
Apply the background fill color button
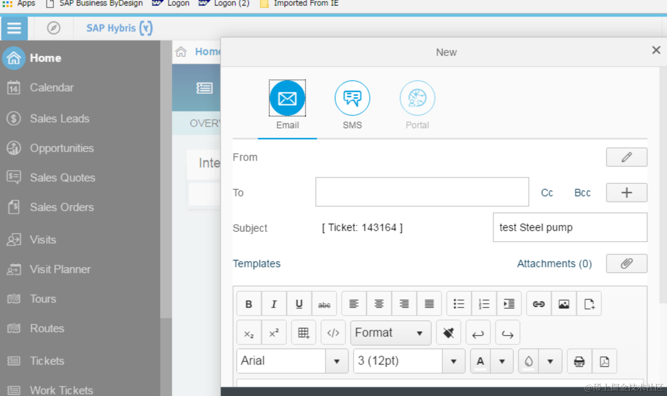[528, 362]
